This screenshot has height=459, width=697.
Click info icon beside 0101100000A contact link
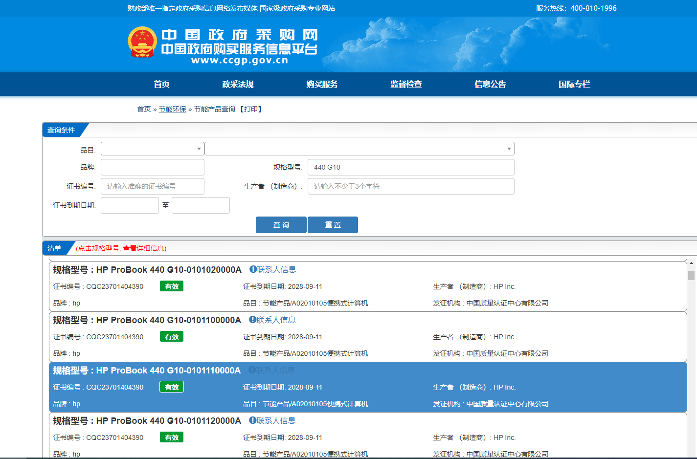click(252, 320)
